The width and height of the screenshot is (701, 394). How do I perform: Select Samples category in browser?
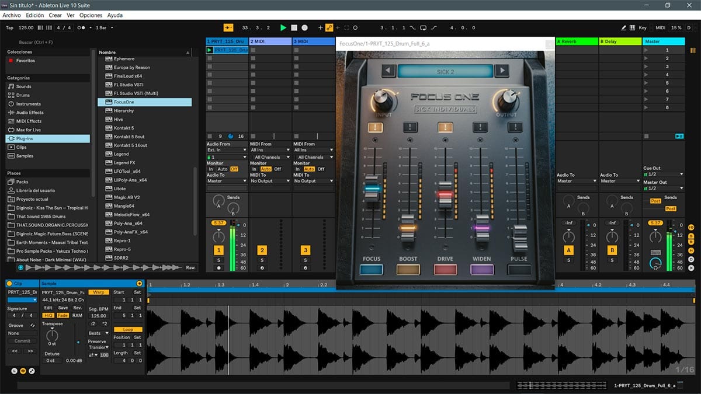pyautogui.click(x=47, y=156)
